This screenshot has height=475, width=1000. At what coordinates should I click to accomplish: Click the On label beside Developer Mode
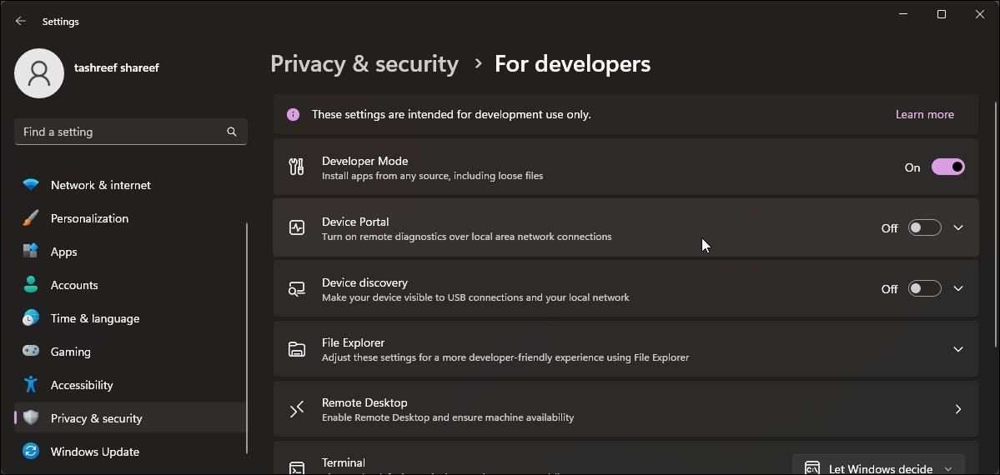912,167
